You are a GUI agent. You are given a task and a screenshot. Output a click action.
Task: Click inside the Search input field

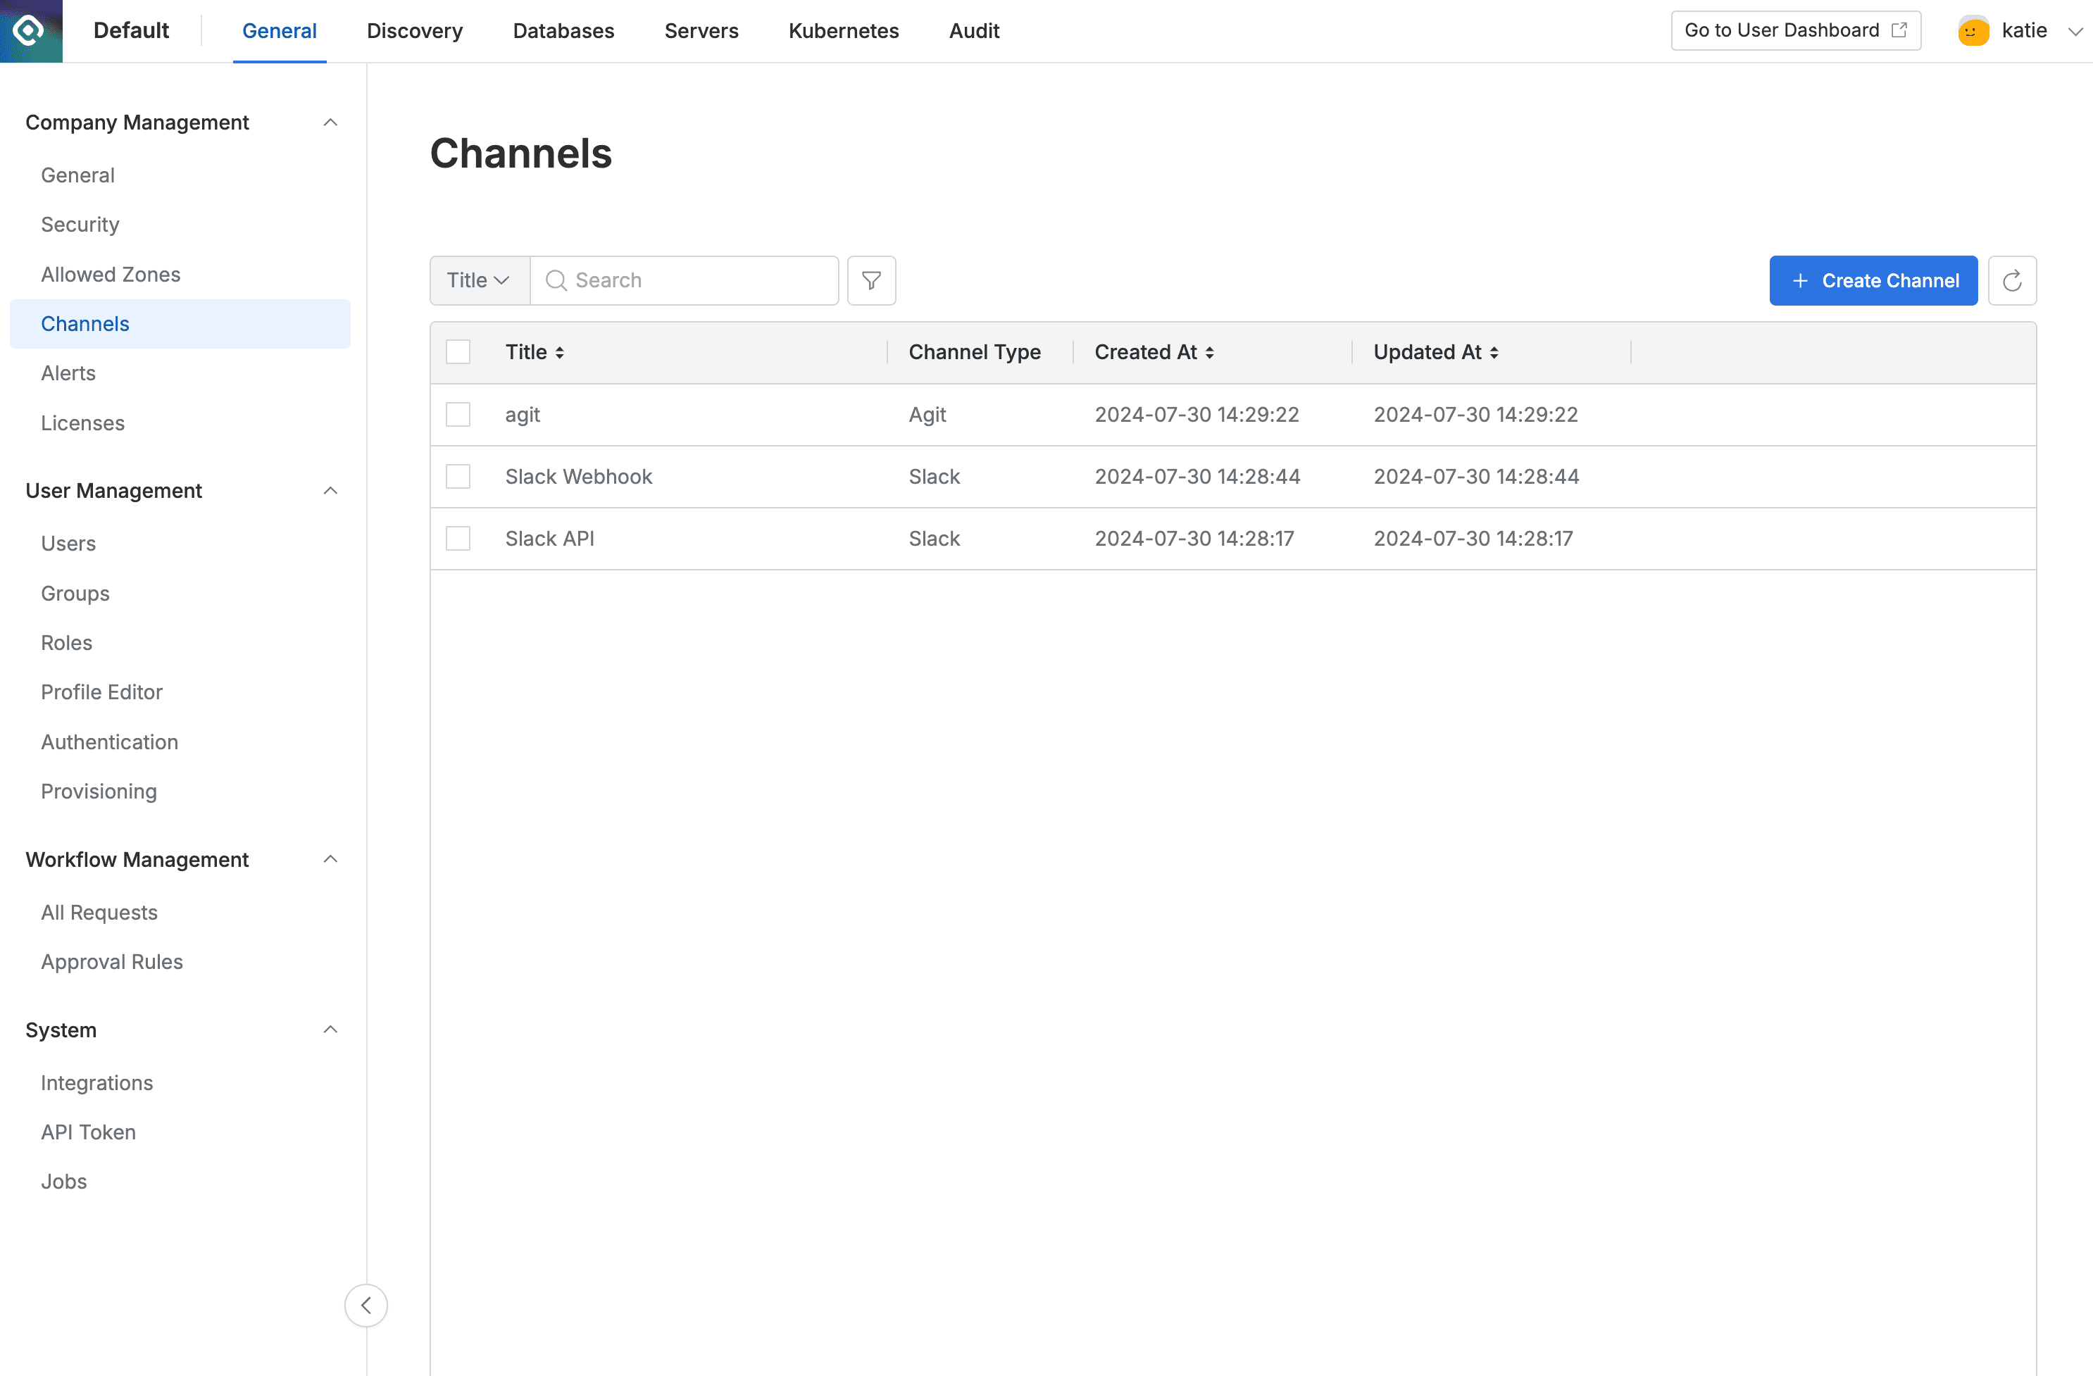point(695,280)
